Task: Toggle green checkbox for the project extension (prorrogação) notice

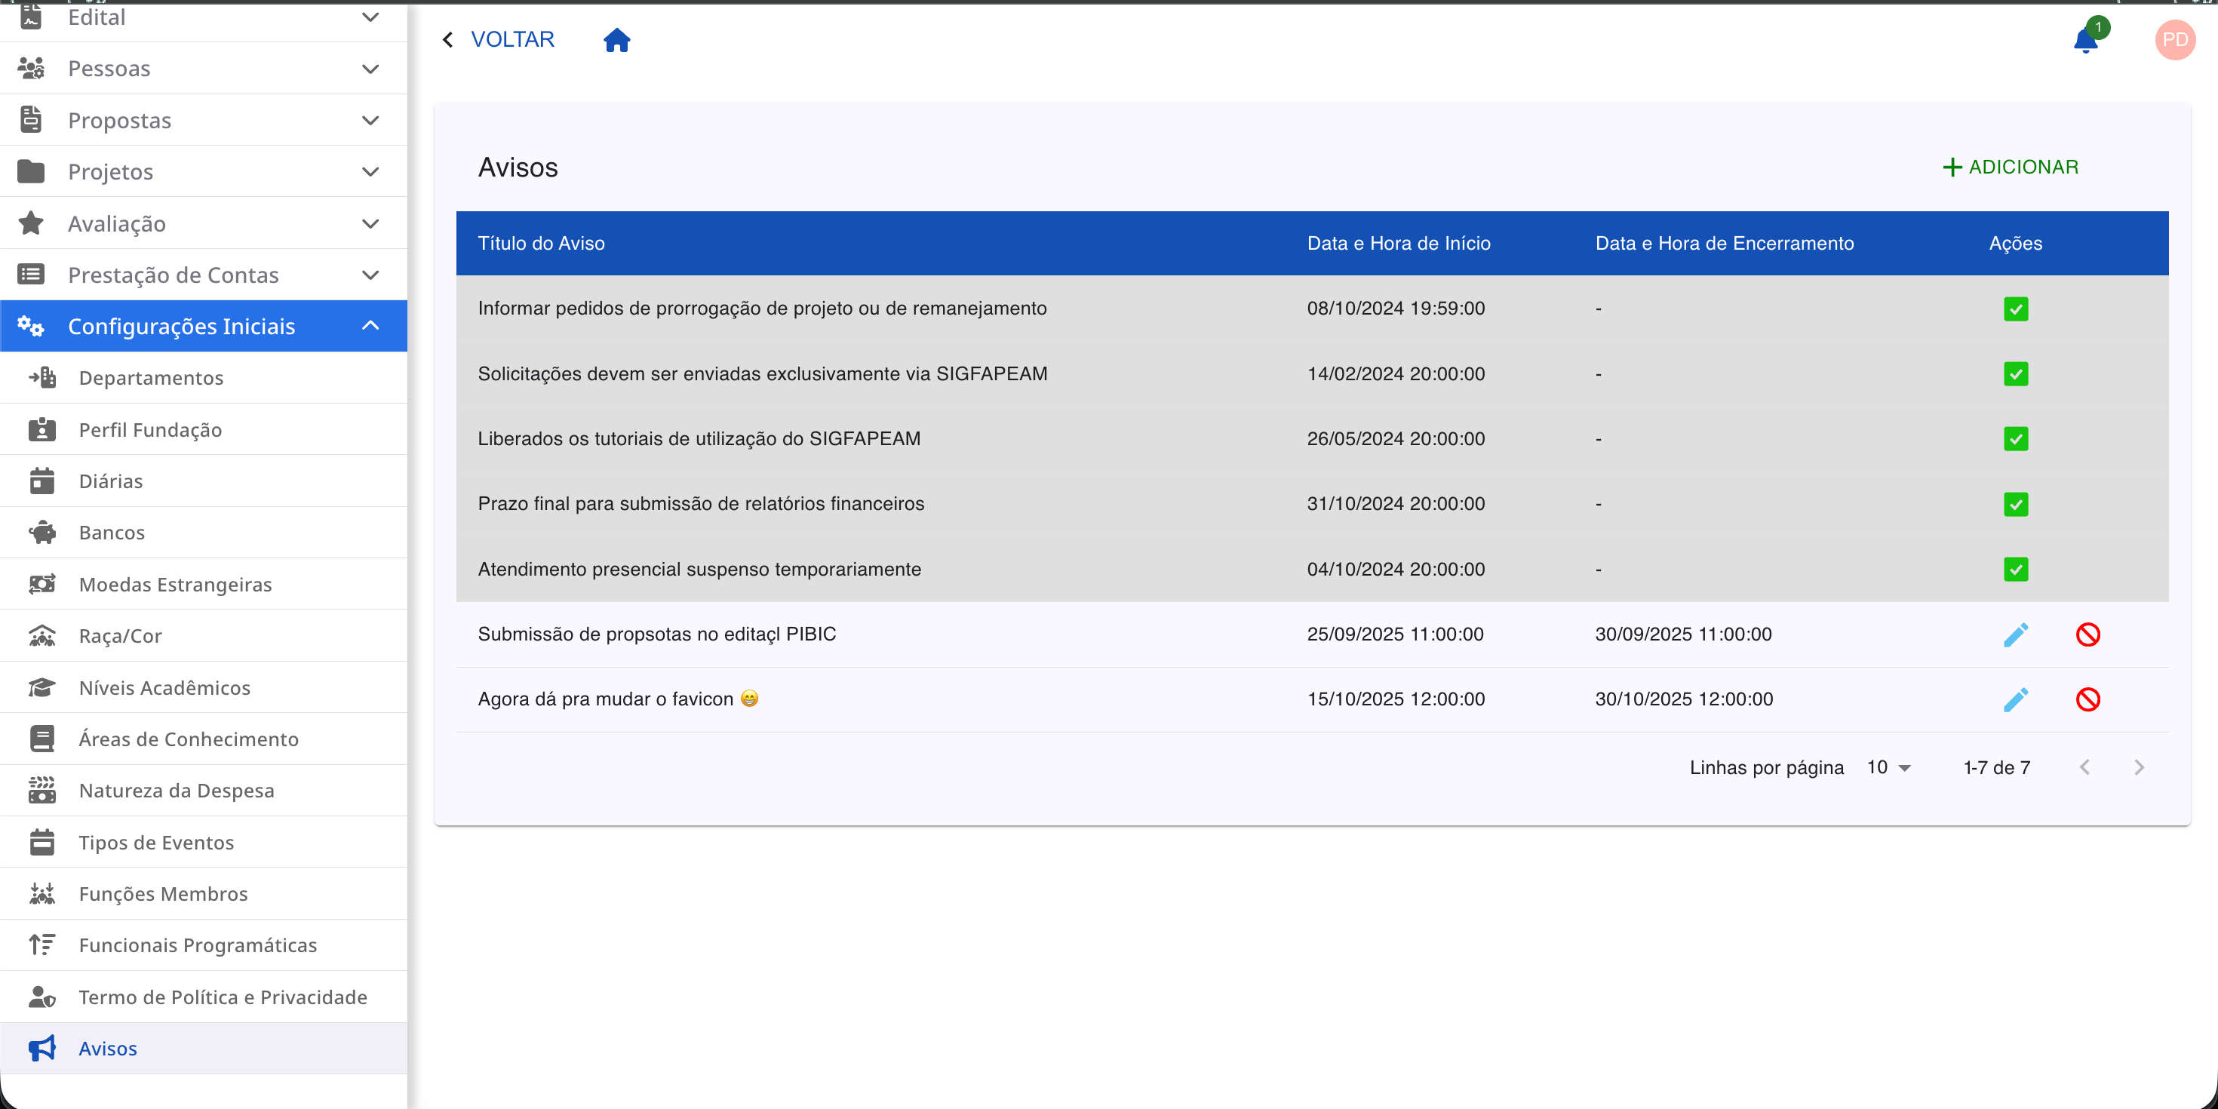Action: tap(2015, 309)
